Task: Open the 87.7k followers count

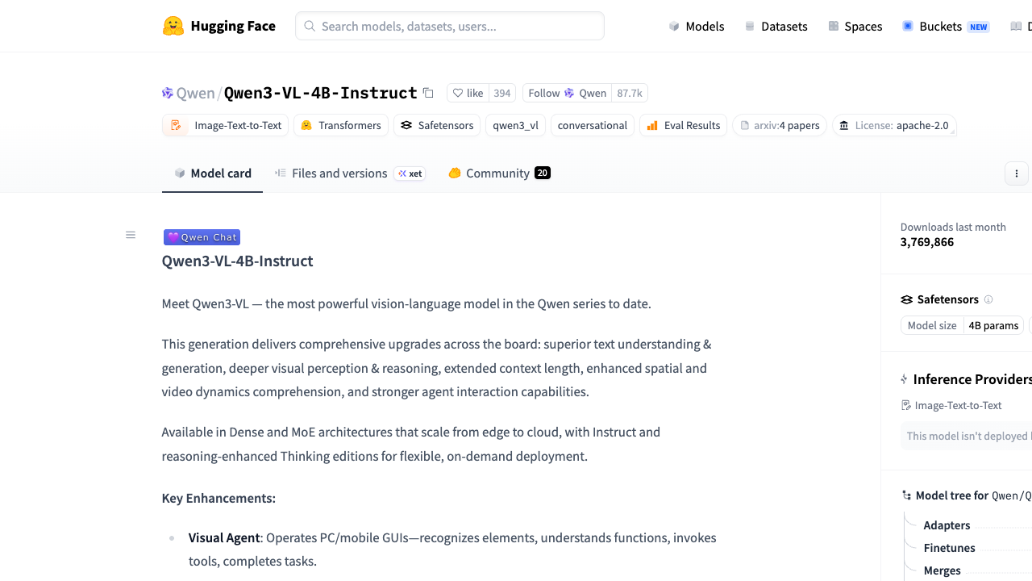Action: pyautogui.click(x=630, y=93)
